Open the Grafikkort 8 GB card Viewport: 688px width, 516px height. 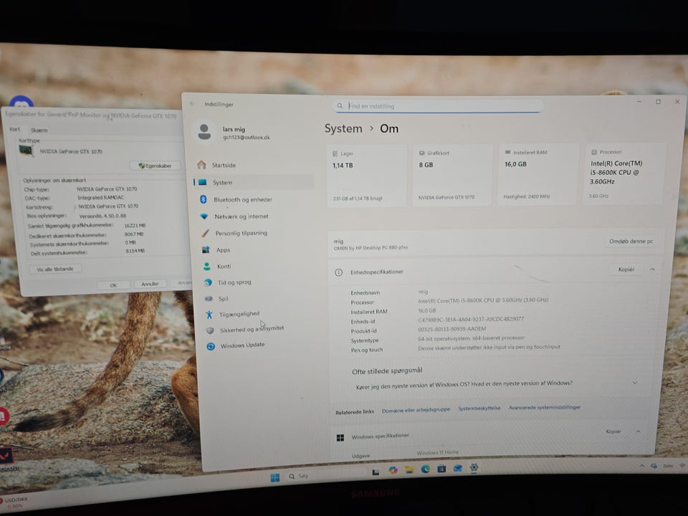(x=452, y=175)
